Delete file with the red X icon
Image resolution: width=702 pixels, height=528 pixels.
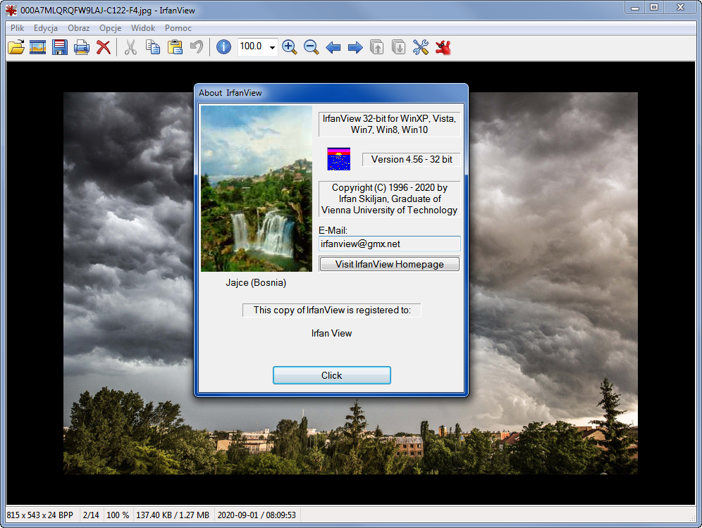(104, 47)
